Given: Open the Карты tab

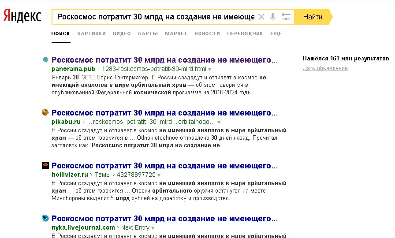Looking at the screenshot, I should [x=148, y=33].
